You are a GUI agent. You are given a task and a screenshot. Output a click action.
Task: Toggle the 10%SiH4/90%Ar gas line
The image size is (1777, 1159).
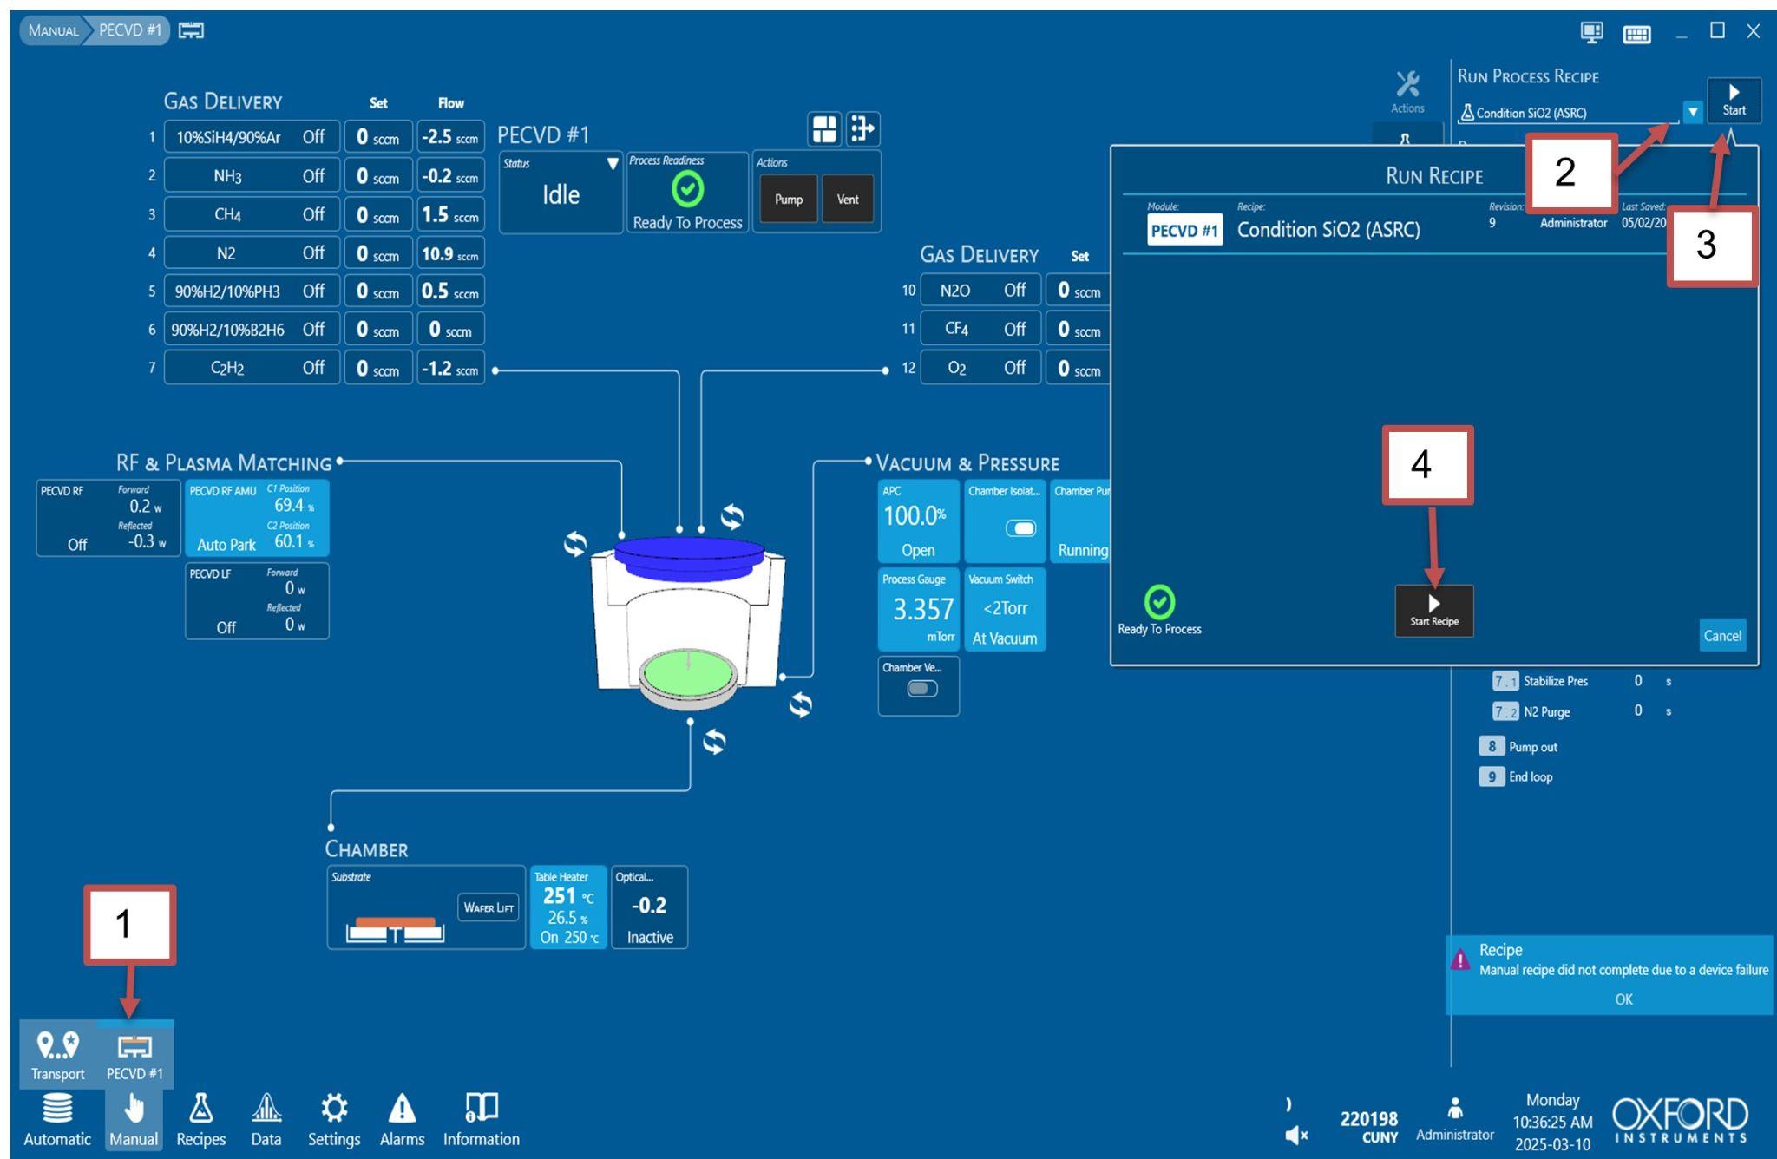(x=252, y=137)
